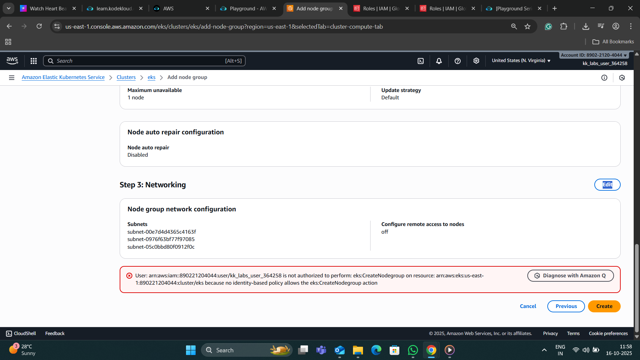This screenshot has width=640, height=360.
Task: Click the AWS logo home icon
Action: (12, 61)
